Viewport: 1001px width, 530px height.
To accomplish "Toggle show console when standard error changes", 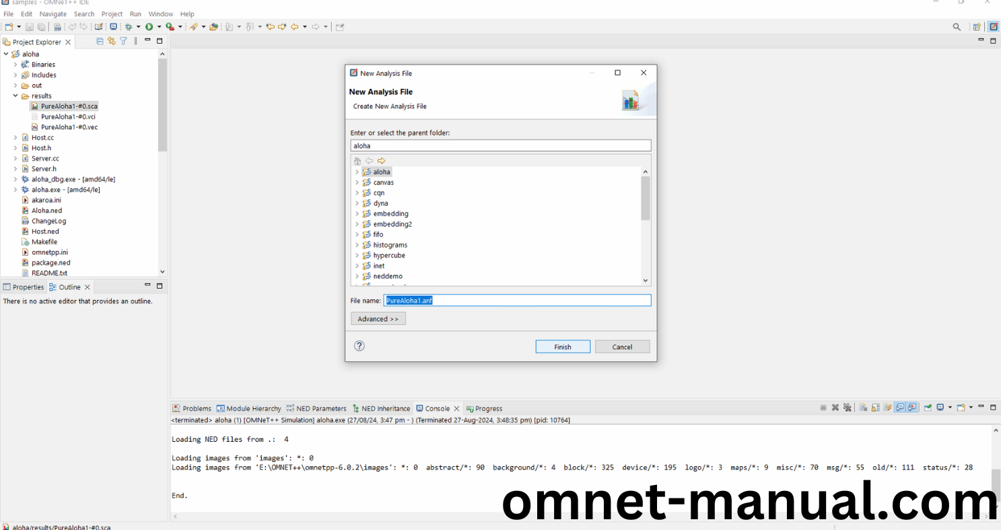I will (x=912, y=408).
